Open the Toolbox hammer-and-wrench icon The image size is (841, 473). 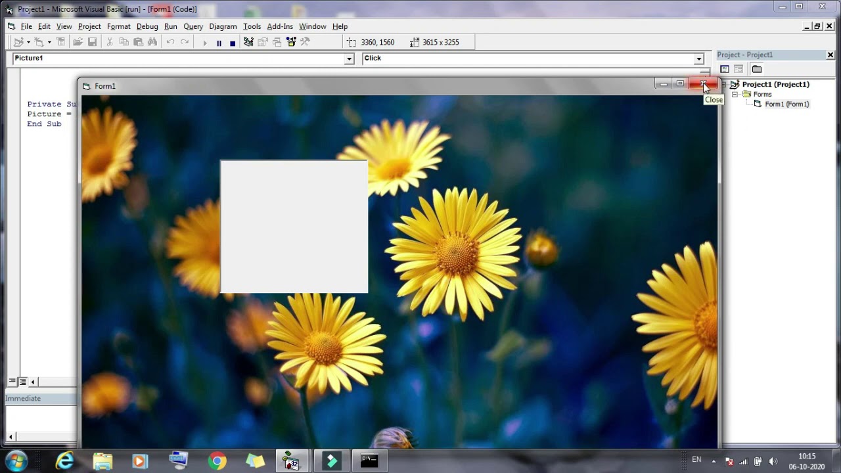(x=305, y=42)
